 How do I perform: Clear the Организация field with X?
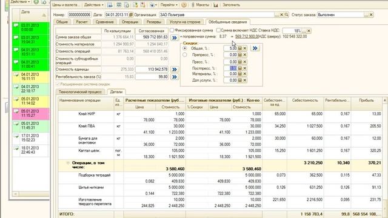(x=281, y=15)
